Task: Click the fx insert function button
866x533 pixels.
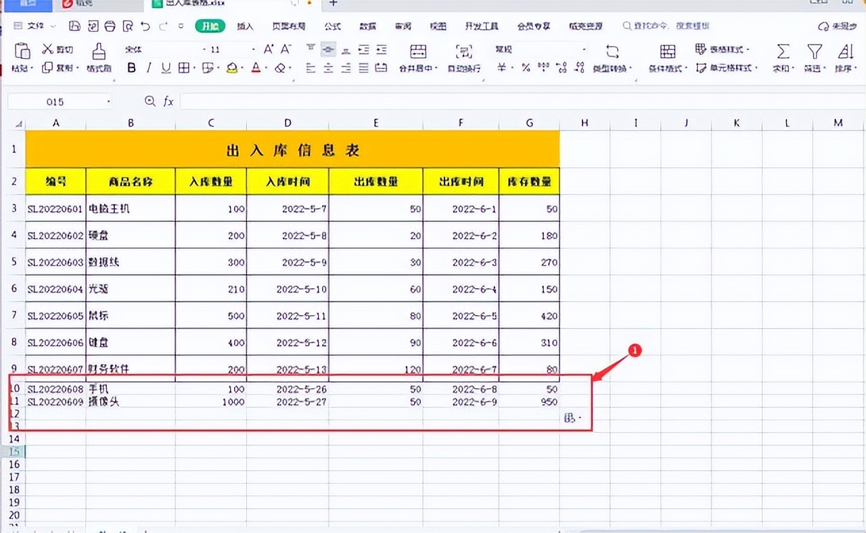Action: click(168, 101)
